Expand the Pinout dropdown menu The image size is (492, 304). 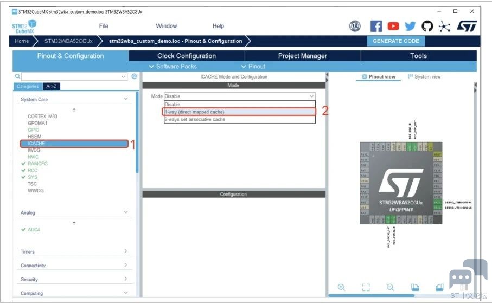pos(253,67)
